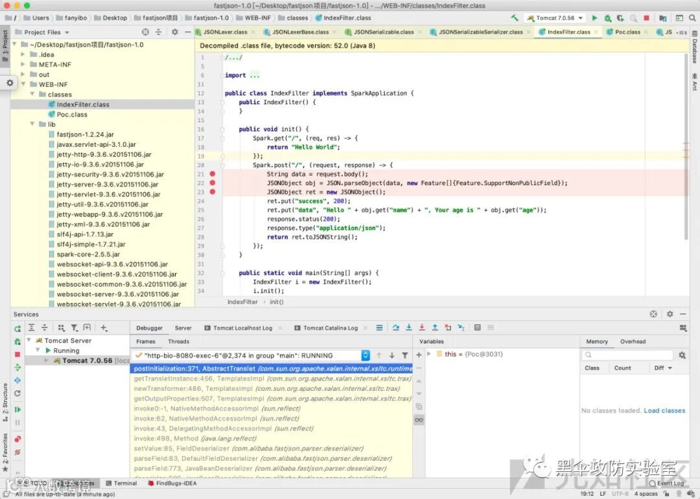Add new watch with plus icon in Variables

pos(419,355)
